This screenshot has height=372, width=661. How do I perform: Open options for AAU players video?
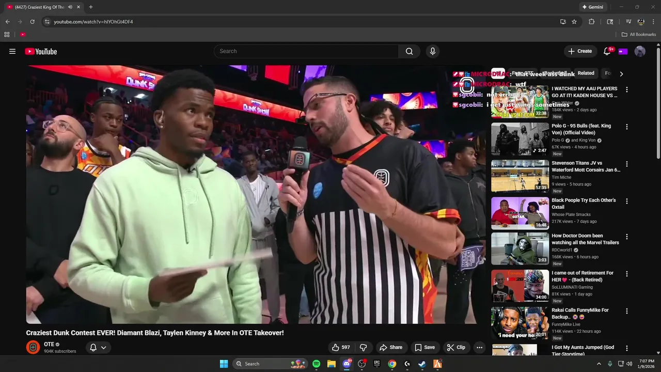coord(627,89)
